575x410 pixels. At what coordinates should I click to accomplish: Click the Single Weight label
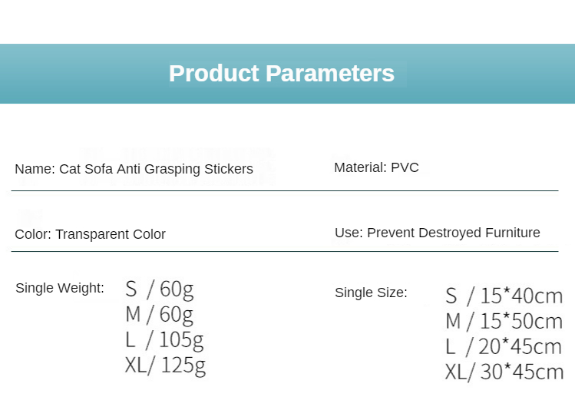[59, 289]
